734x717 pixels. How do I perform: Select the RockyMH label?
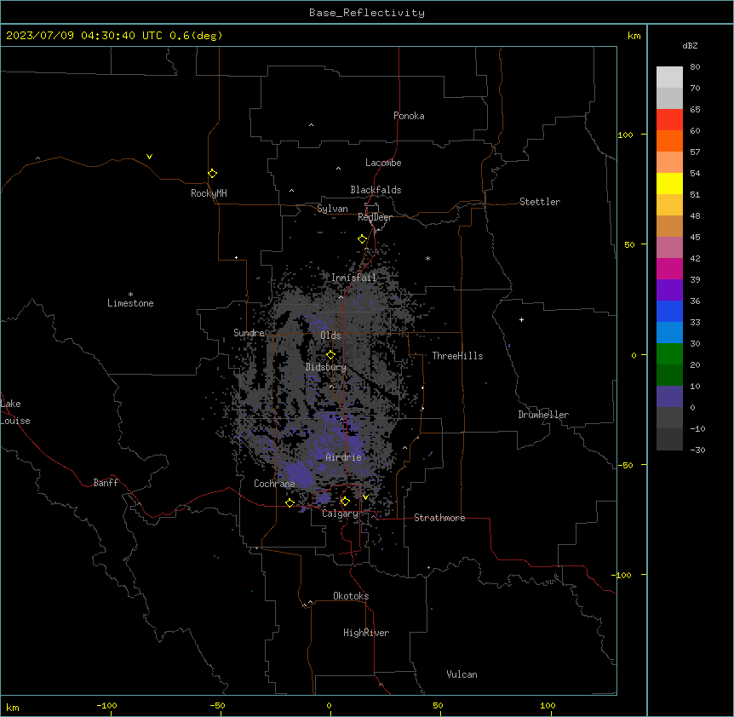(x=209, y=193)
